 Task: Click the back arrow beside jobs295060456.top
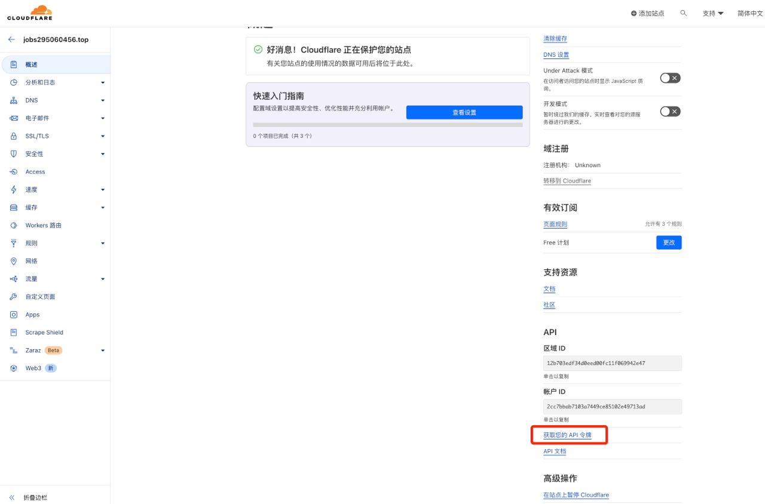(x=11, y=39)
